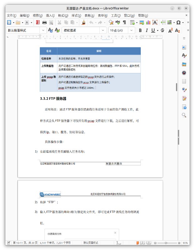
Task: Open Find & Replace
Action: coord(111,22)
